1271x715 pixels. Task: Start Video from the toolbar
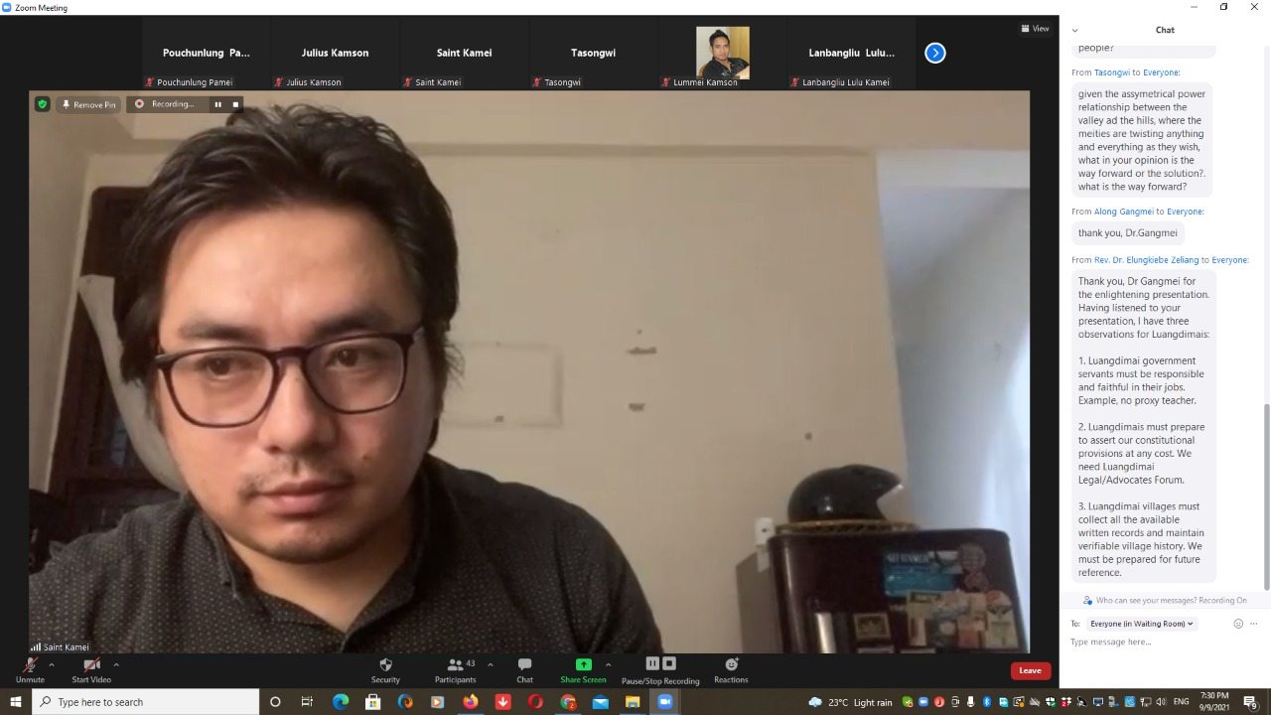[91, 665]
